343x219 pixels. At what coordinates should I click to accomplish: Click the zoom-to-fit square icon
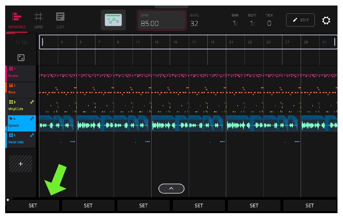21,58
